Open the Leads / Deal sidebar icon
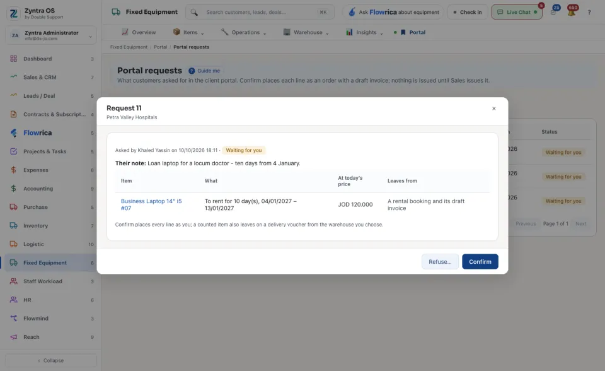The image size is (605, 371). point(13,95)
